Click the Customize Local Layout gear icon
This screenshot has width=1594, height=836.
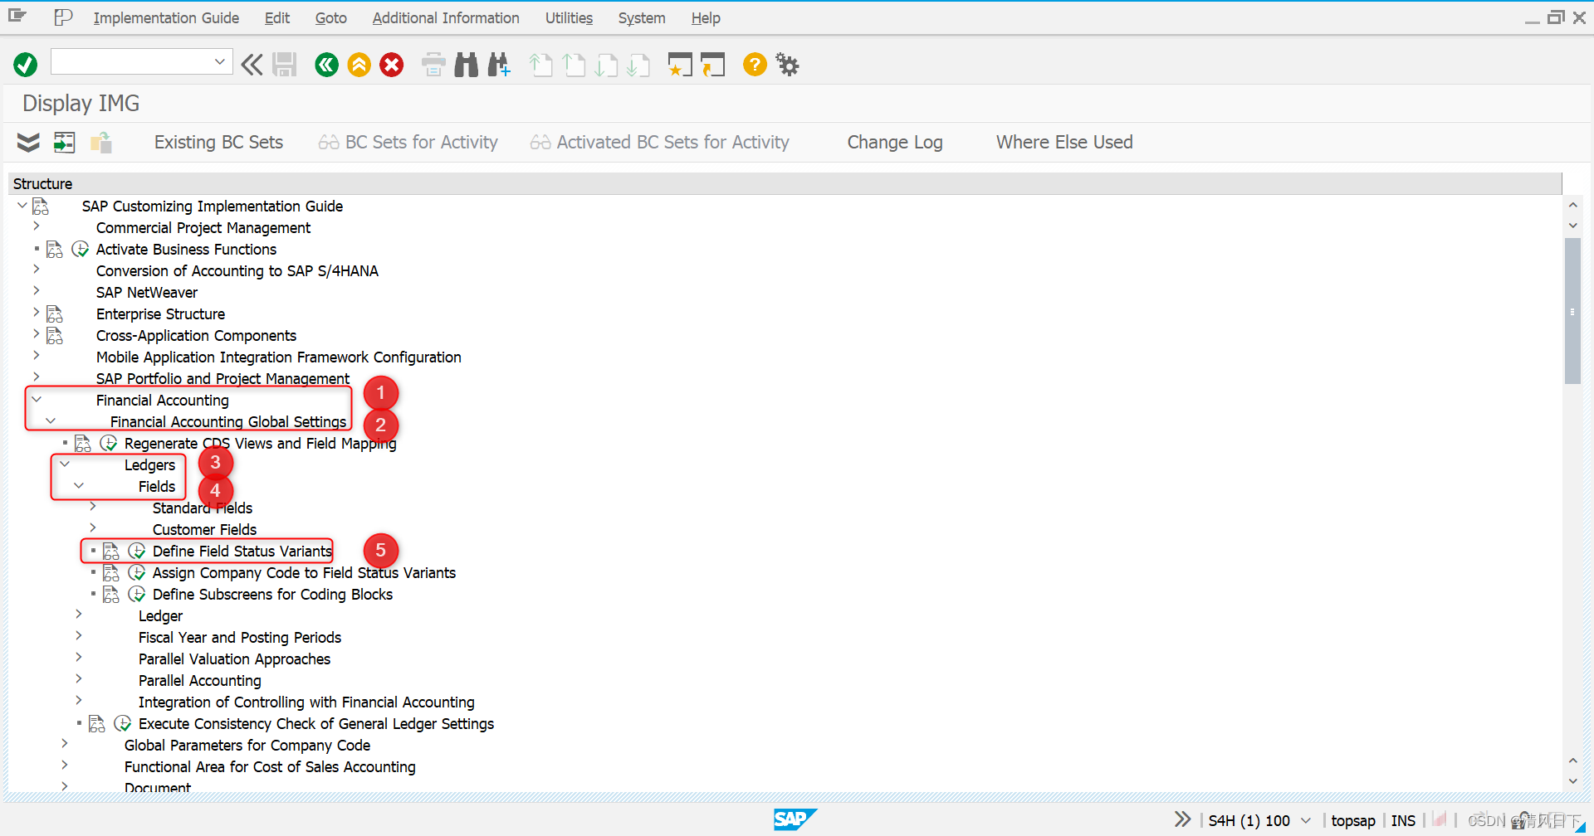click(787, 64)
